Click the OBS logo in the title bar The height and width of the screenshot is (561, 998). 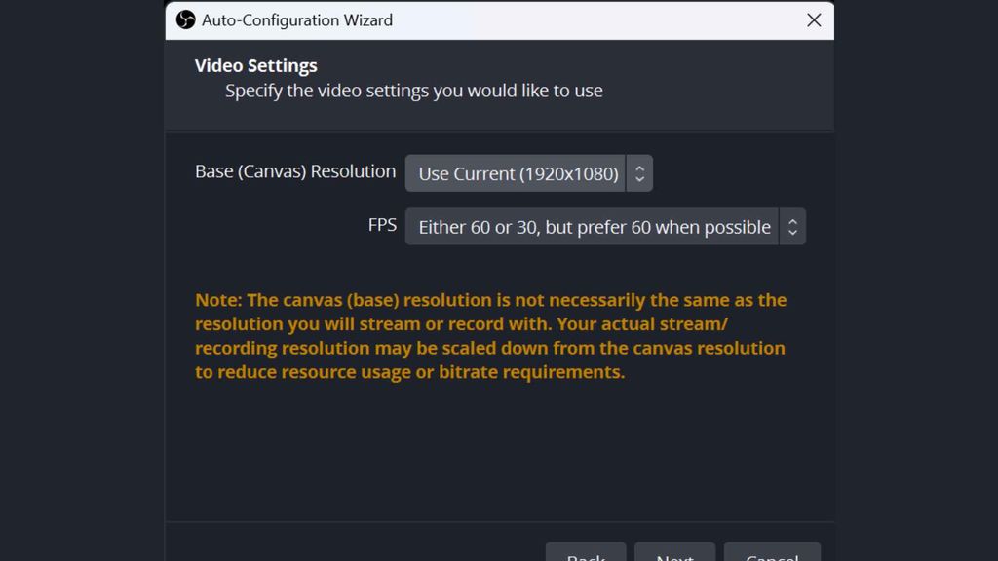click(185, 19)
